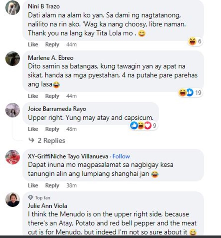This screenshot has height=238, width=221.
Task: Reply to Joice Barrameda Rayo's comment
Action: 52,129
